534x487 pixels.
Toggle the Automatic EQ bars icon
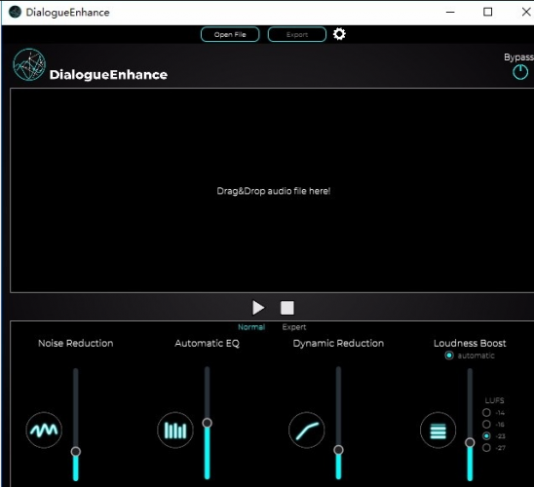[175, 431]
